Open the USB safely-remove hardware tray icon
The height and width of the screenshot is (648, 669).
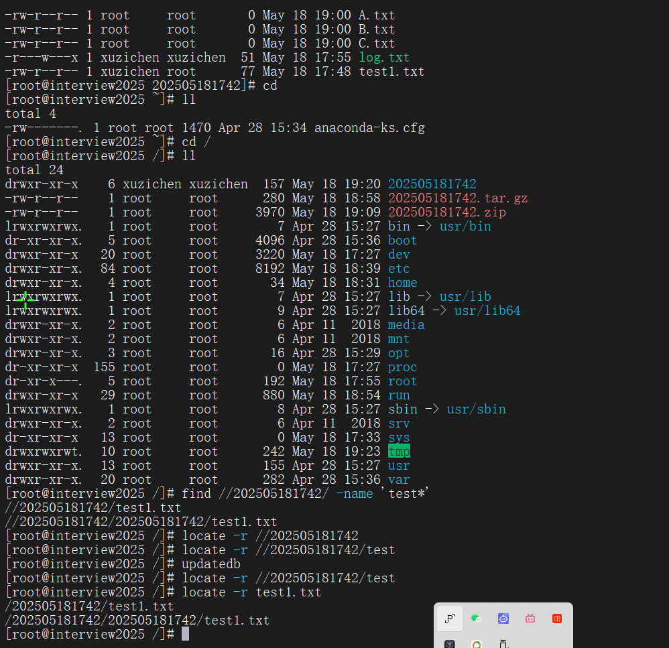tap(503, 644)
